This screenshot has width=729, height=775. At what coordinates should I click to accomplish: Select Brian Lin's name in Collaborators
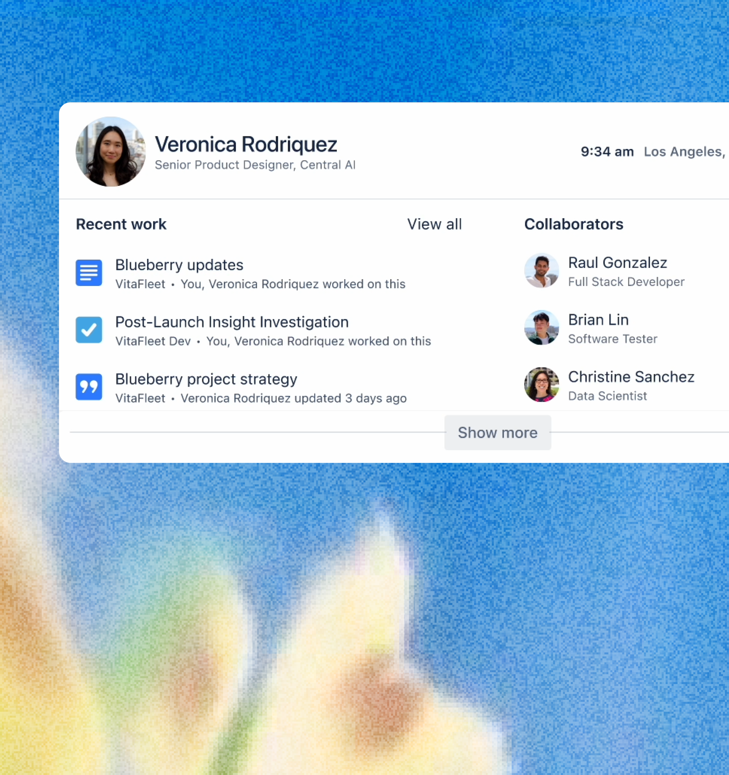pyautogui.click(x=598, y=320)
